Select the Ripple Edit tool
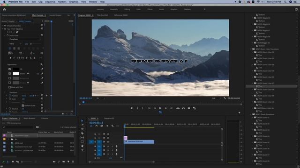 [82, 129]
